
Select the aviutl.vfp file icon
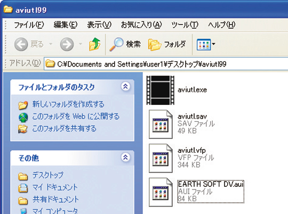pyautogui.click(x=161, y=158)
